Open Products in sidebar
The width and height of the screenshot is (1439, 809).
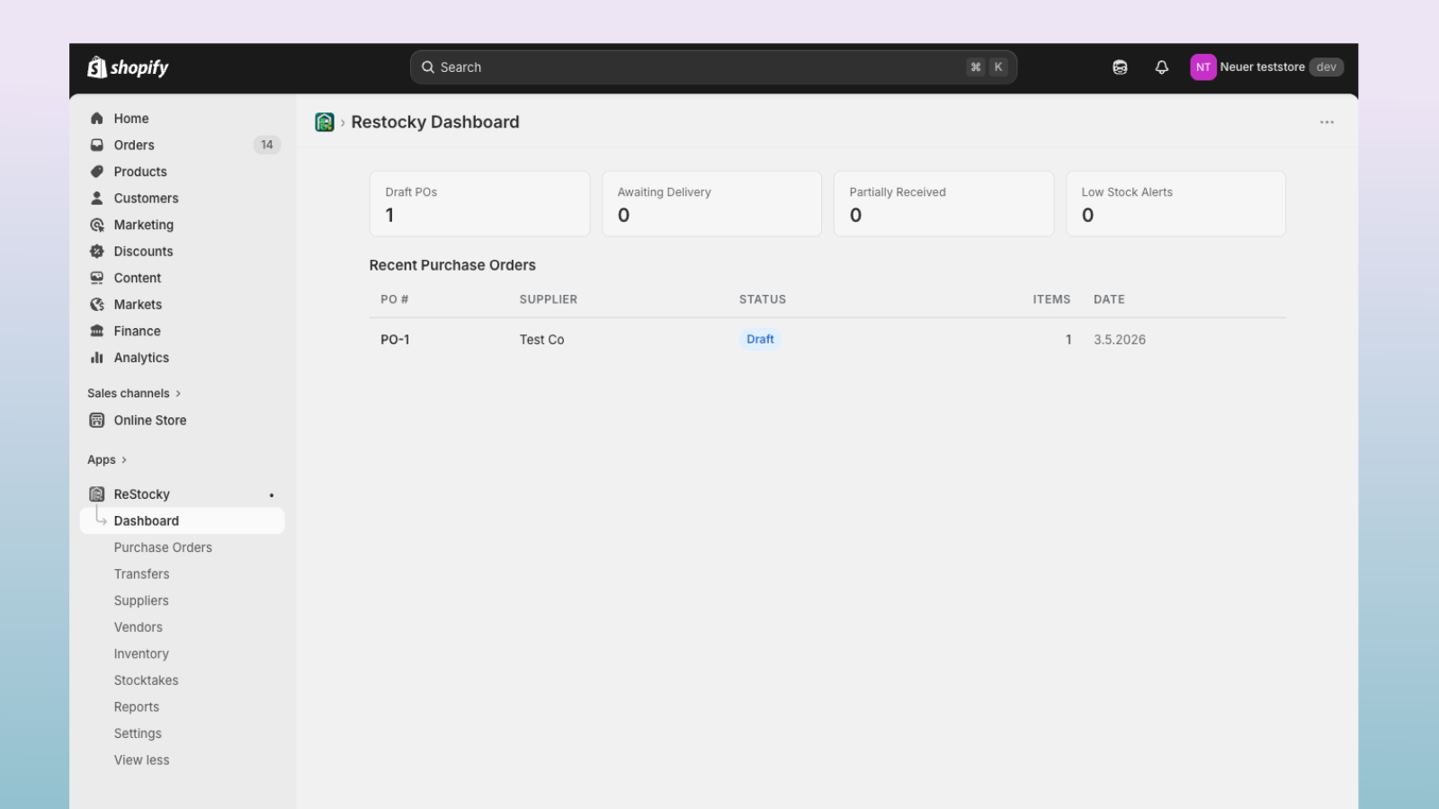point(183,172)
